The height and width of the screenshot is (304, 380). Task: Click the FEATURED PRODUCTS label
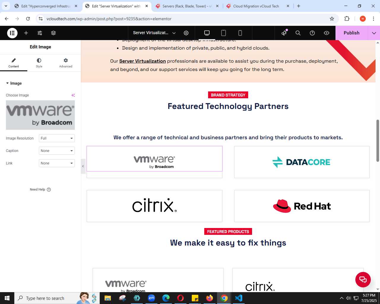[x=228, y=232]
